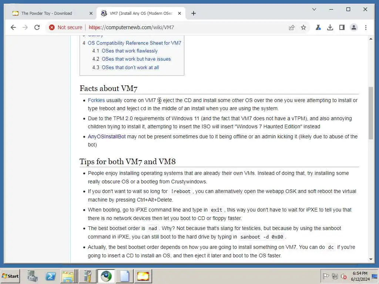
Task: Open Chrome's three-dot menu
Action: pyautogui.click(x=366, y=27)
